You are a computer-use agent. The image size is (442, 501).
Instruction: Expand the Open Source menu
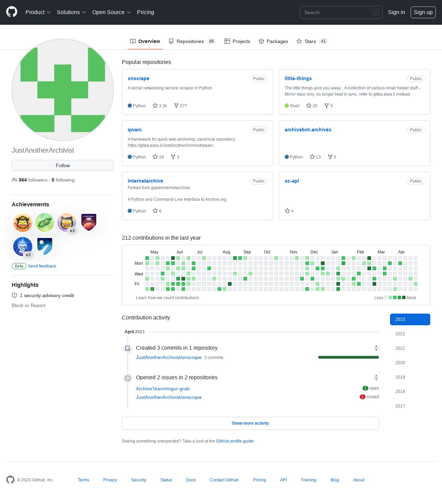[x=112, y=12]
